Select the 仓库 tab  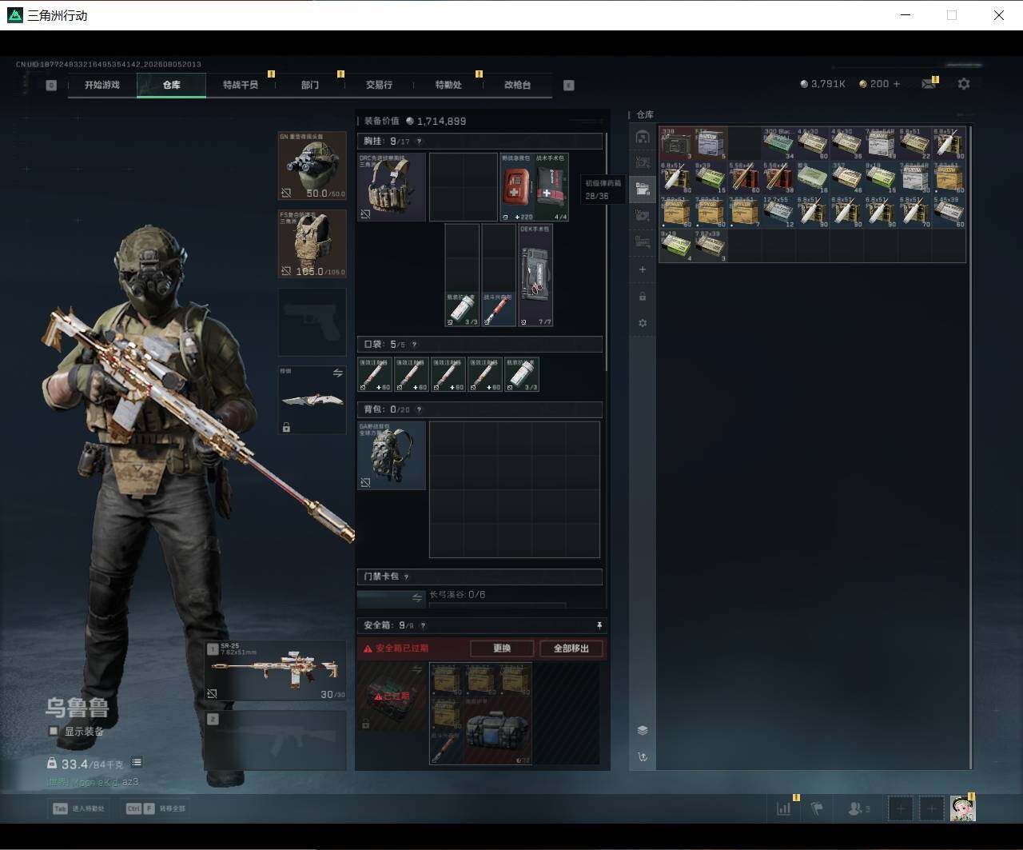[x=172, y=85]
